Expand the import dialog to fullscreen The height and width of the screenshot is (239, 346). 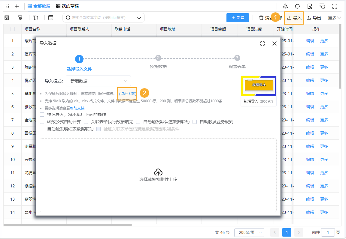[x=262, y=43]
